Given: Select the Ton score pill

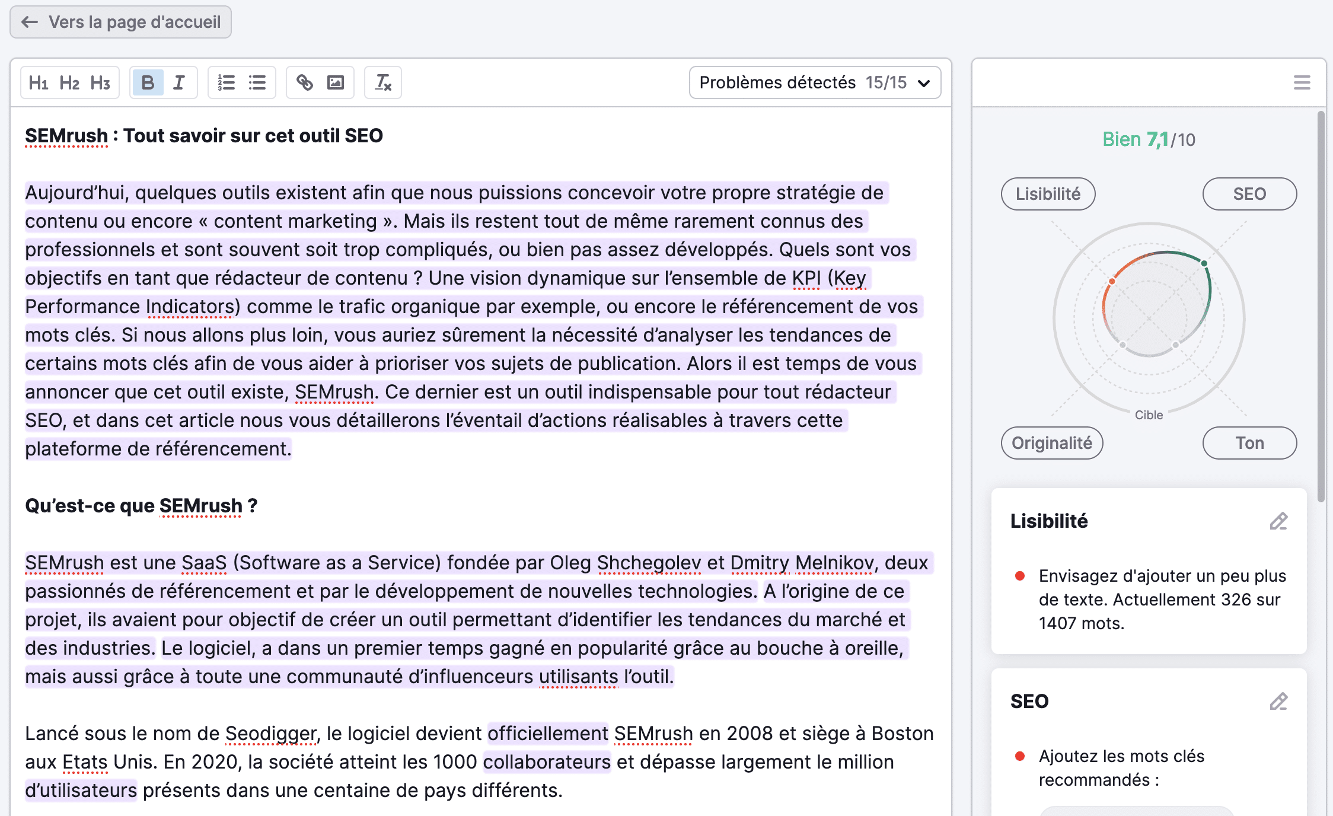Looking at the screenshot, I should click(x=1249, y=443).
